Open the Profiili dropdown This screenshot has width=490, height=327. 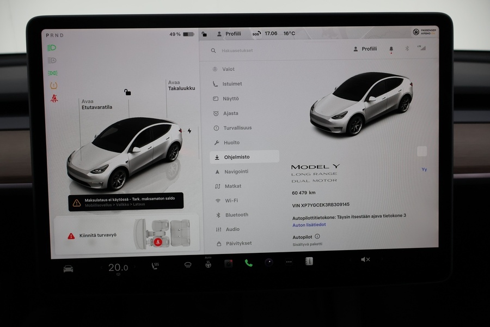click(369, 49)
